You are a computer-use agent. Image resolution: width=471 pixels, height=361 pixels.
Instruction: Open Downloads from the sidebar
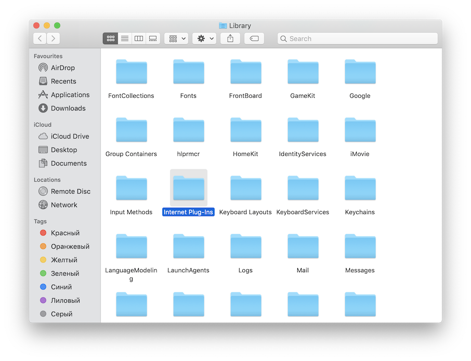68,108
